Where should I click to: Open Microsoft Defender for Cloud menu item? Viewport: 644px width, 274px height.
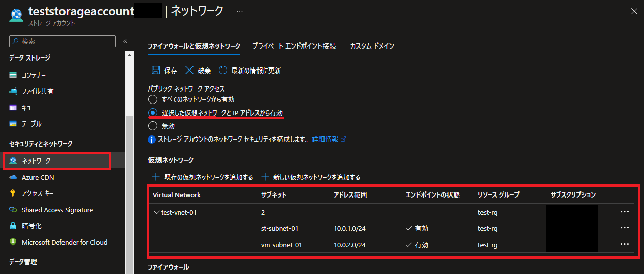pyautogui.click(x=65, y=242)
